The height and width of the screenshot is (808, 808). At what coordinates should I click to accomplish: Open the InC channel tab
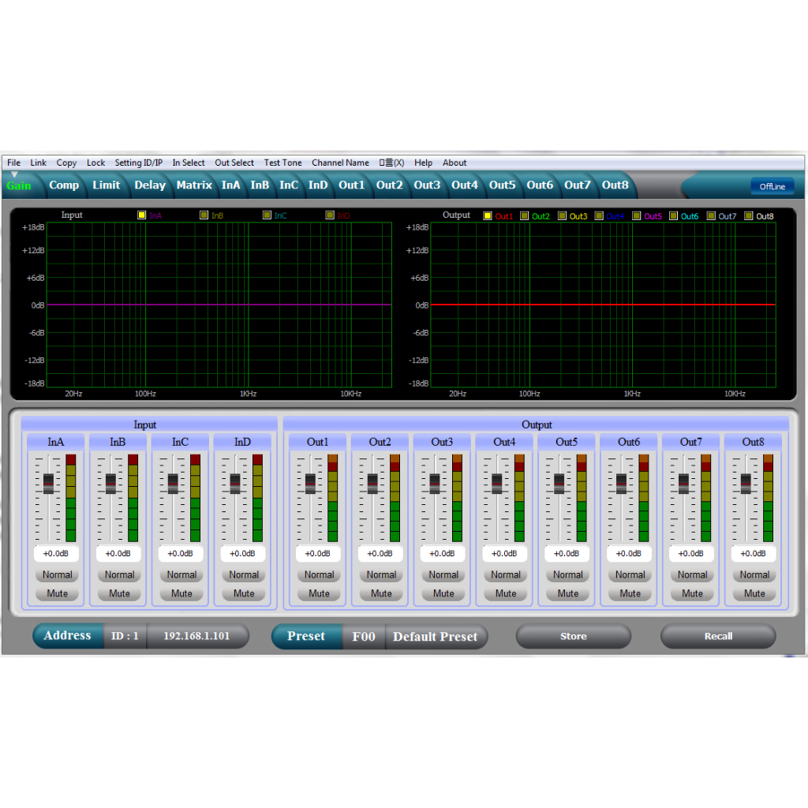point(289,185)
